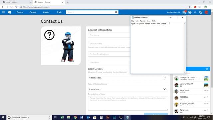Open Microsoft Store from the taskbar
Screen dimensions: 213x120
(x=95, y=117)
